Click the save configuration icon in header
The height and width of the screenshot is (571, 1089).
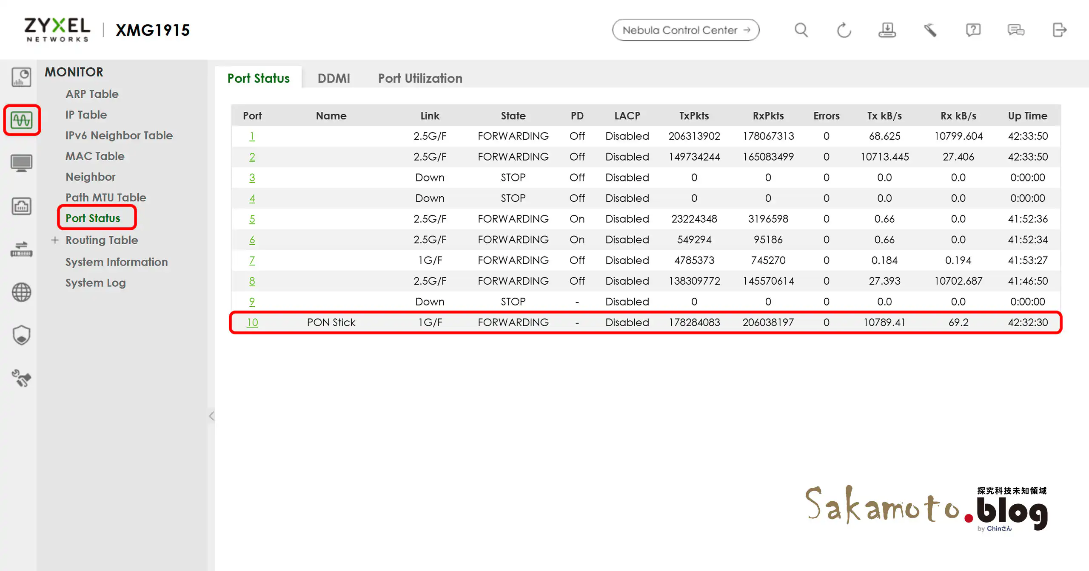pyautogui.click(x=887, y=30)
